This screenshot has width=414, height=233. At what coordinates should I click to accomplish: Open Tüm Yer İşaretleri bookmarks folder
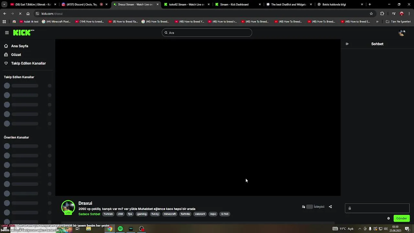398,22
